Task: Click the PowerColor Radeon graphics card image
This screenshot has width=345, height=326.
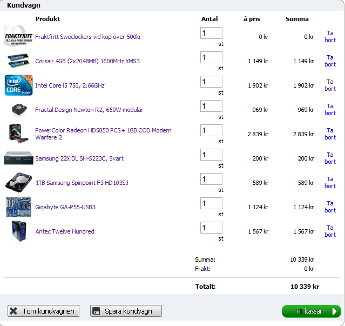Action: pyautogui.click(x=18, y=134)
